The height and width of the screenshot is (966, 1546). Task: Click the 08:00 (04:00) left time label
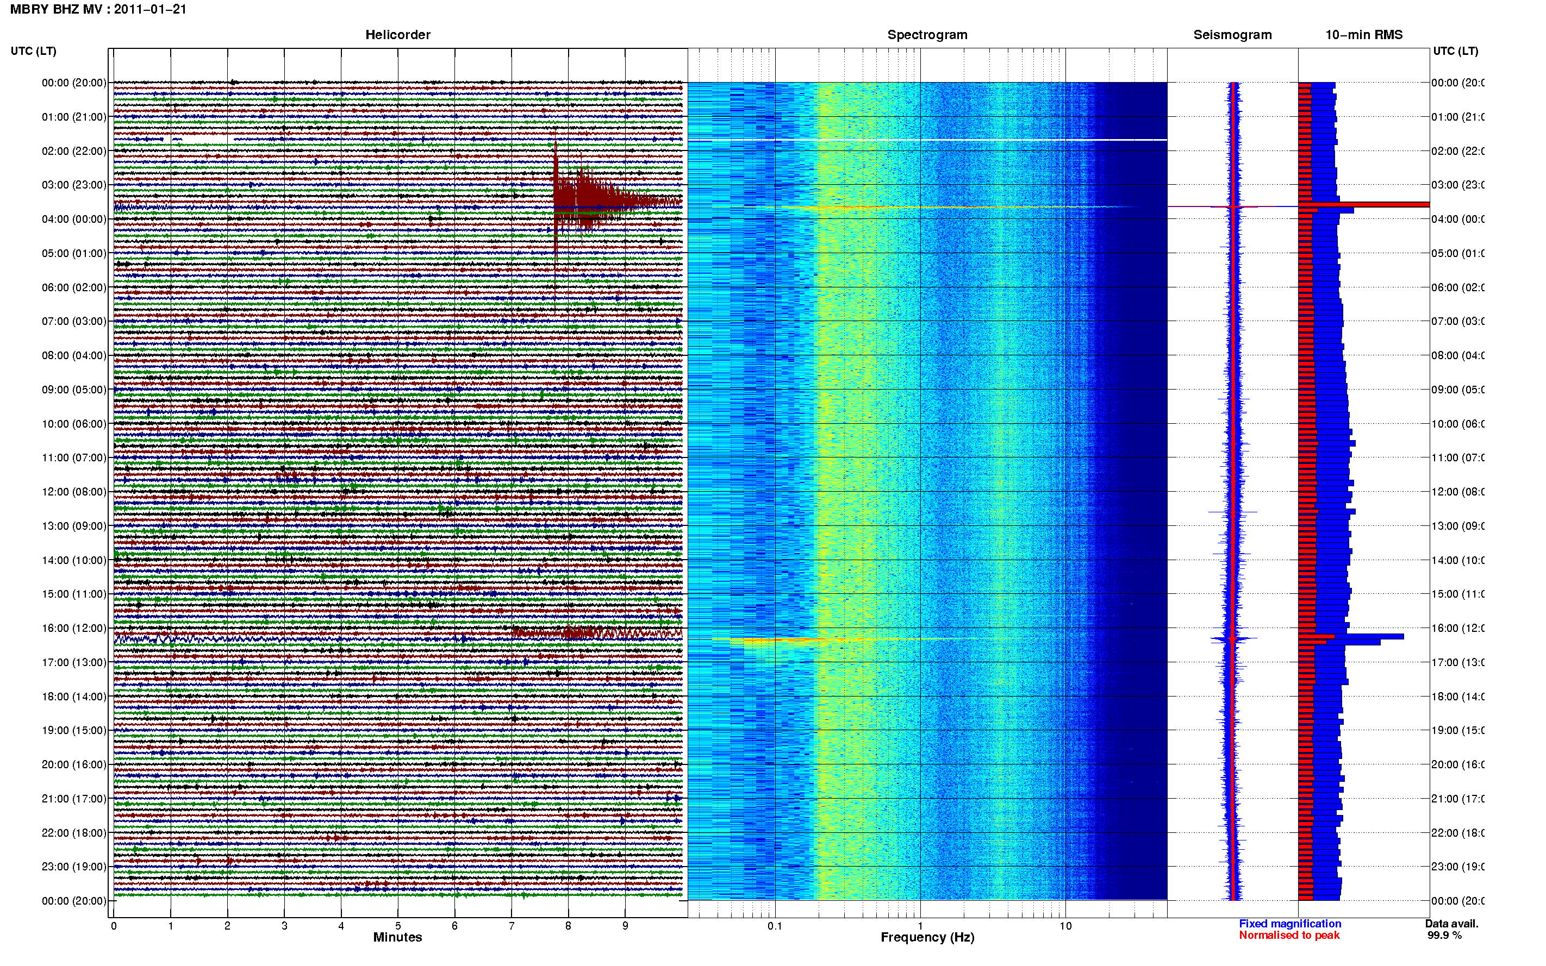click(x=74, y=355)
